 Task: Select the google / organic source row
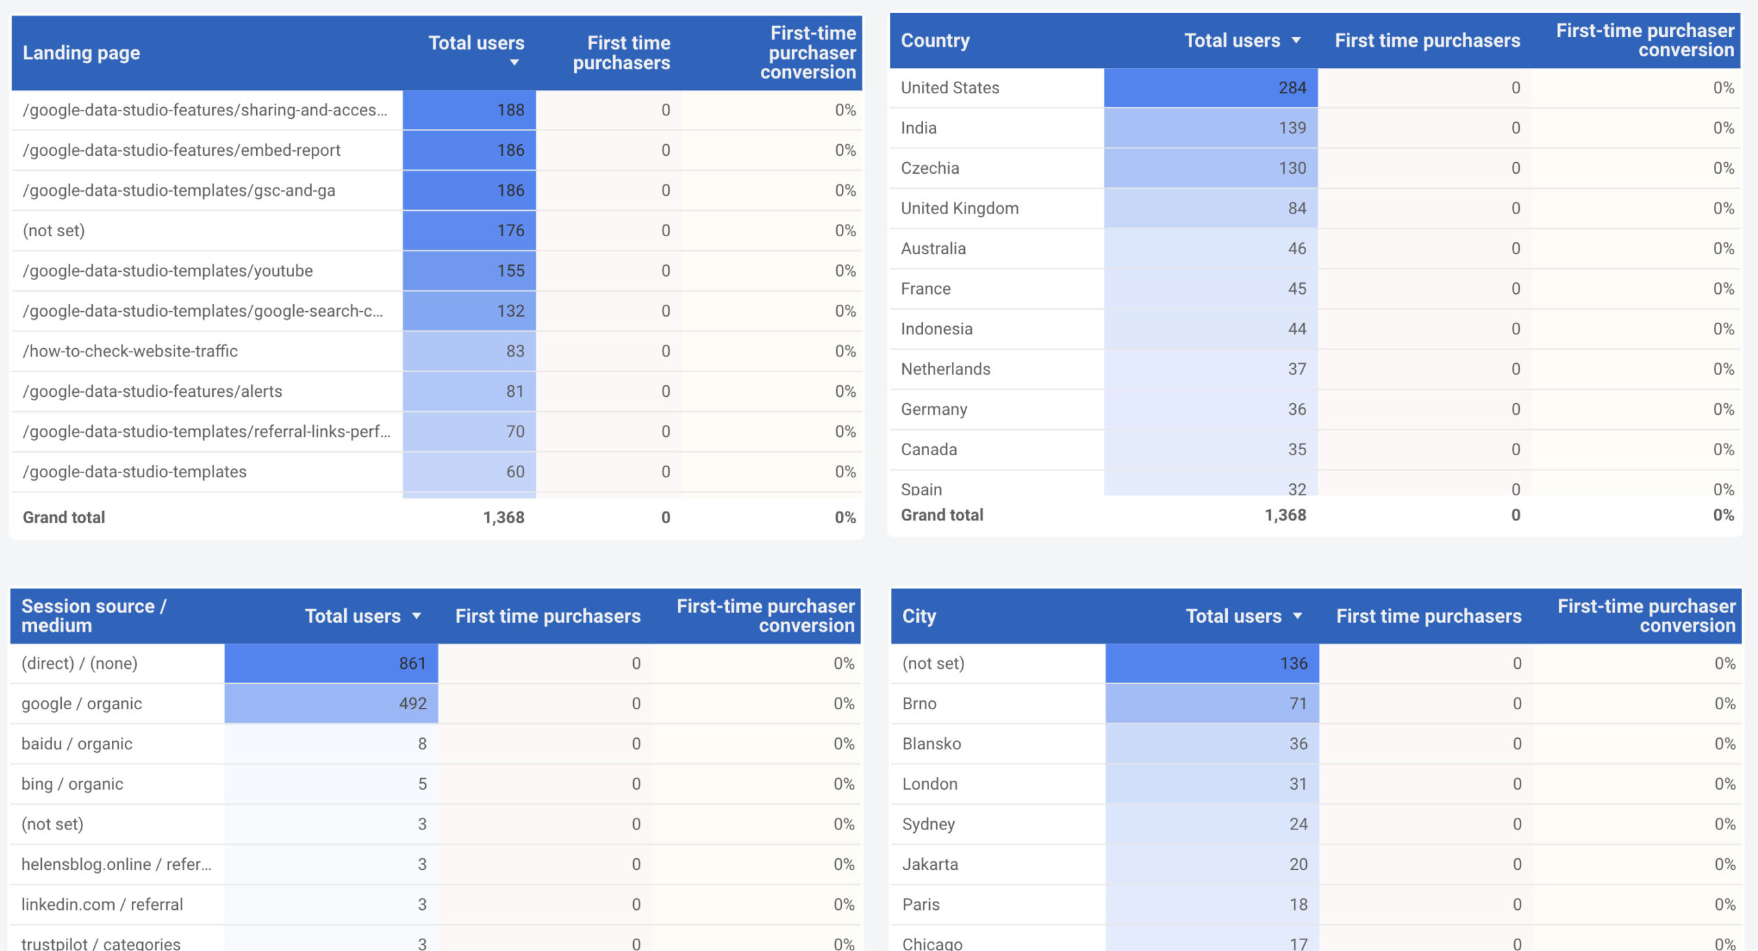pos(81,703)
